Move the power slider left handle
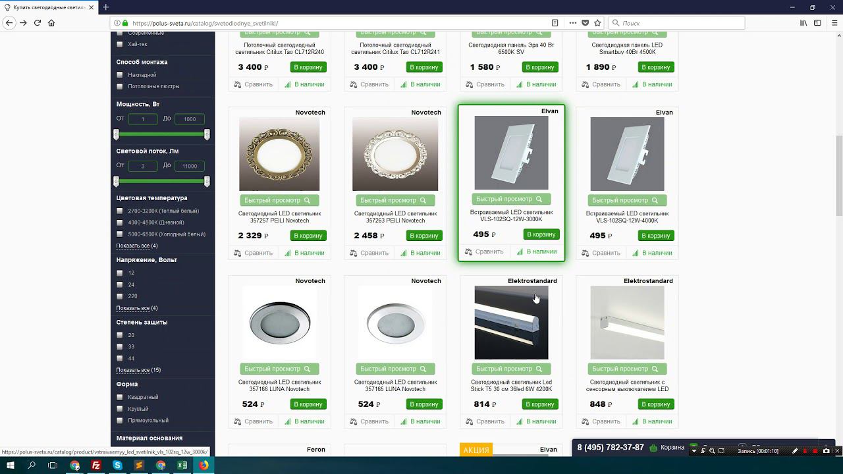Viewport: 843px width, 474px height. point(117,134)
